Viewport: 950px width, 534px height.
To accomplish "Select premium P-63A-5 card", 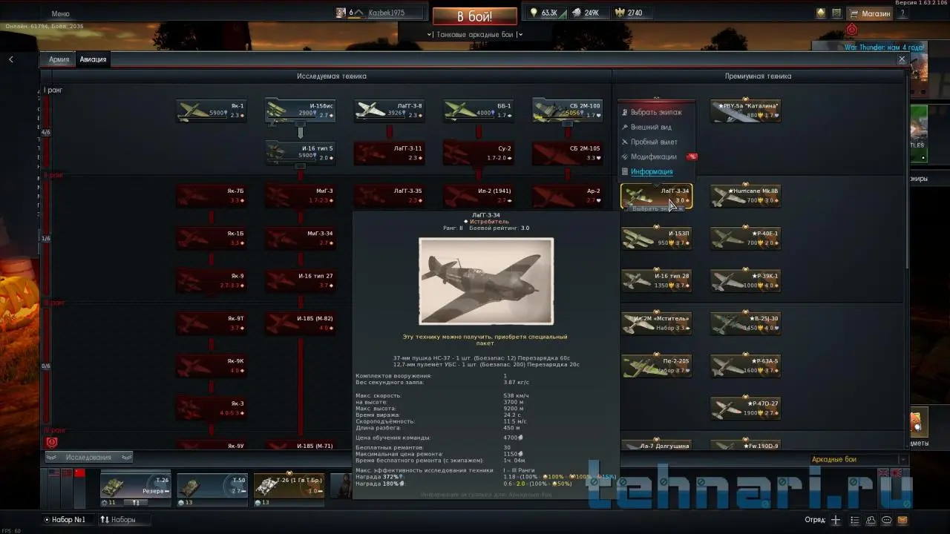I will click(x=745, y=366).
